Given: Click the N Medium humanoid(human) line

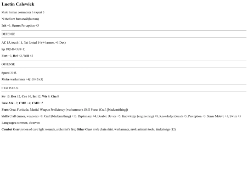Looking at the screenshot, I should 20,19.
